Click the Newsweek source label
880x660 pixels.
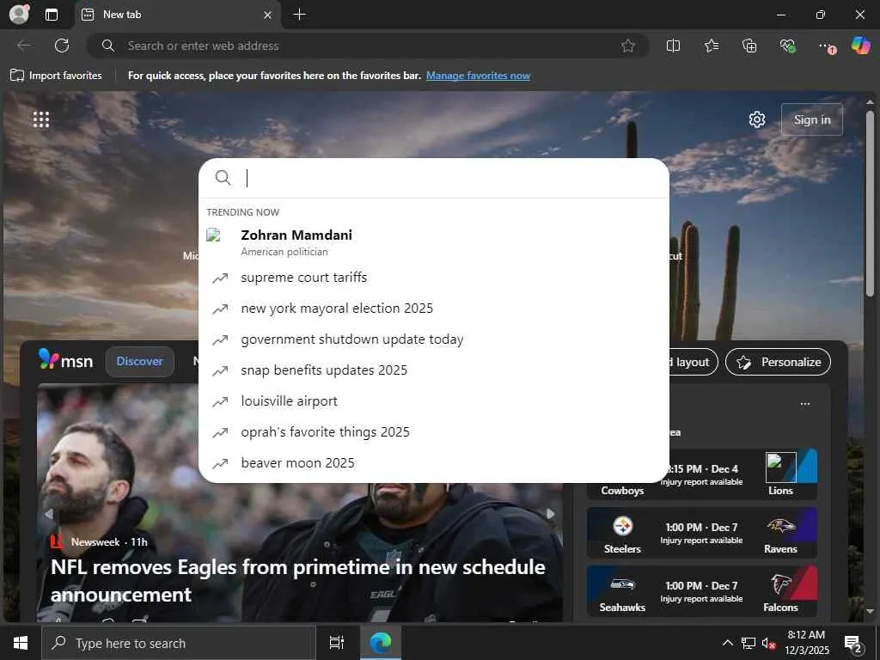tap(95, 542)
